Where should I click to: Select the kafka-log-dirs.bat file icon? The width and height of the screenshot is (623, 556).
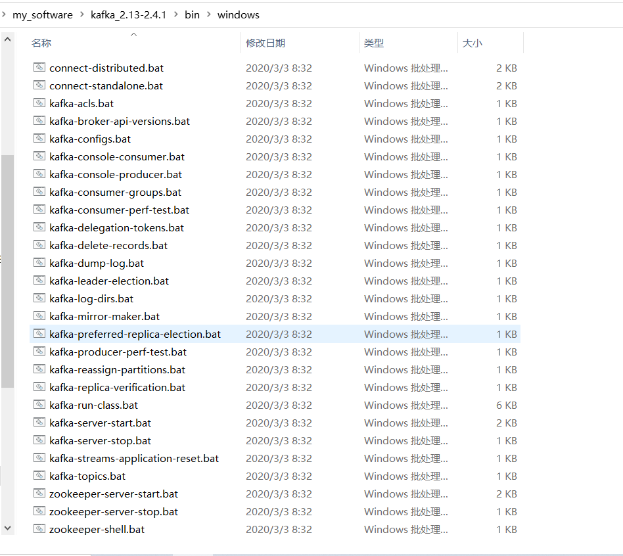click(39, 298)
